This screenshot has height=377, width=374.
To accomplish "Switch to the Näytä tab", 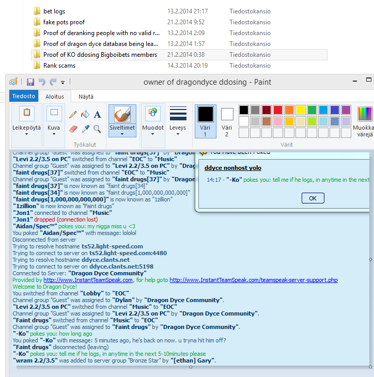I will coord(86,97).
